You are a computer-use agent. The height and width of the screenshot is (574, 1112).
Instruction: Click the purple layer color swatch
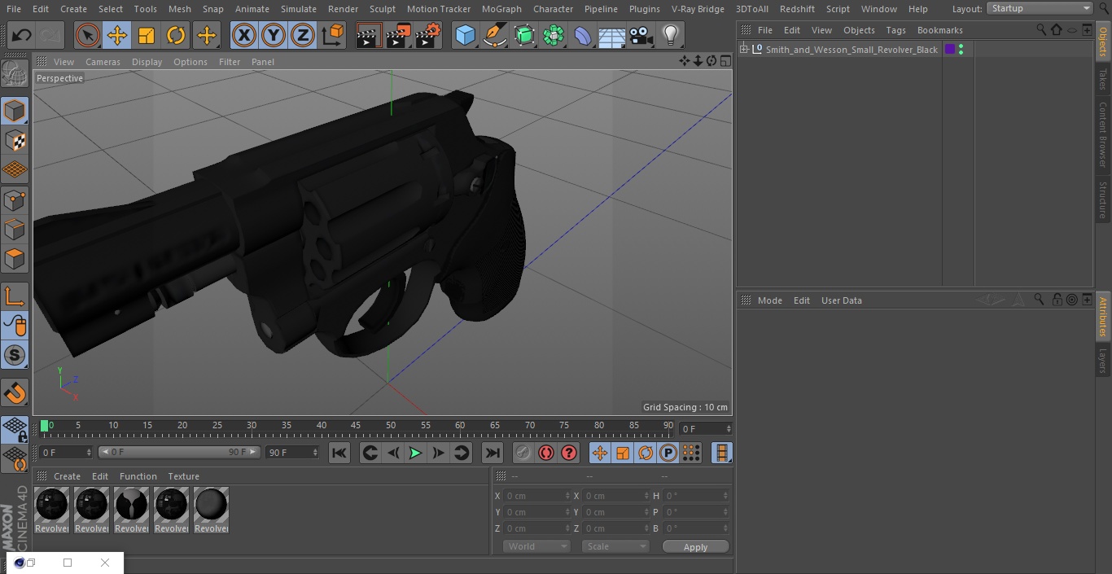pyautogui.click(x=949, y=50)
